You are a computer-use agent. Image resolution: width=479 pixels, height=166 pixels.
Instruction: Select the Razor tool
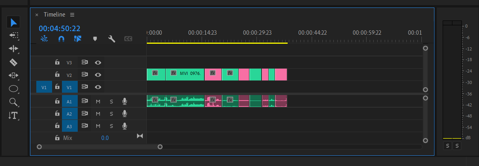[13, 62]
